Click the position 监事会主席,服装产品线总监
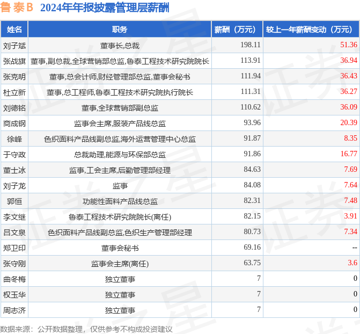The width and height of the screenshot is (360, 334). [120, 124]
